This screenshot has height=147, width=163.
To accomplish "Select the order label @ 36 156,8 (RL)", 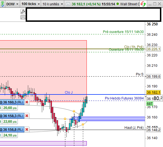I will (12, 130).
